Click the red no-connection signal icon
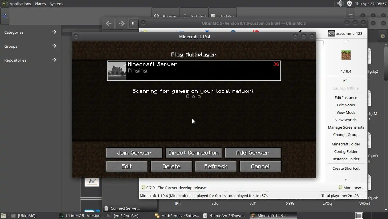 point(276,64)
